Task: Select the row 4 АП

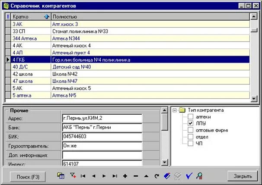Action: 130,53
